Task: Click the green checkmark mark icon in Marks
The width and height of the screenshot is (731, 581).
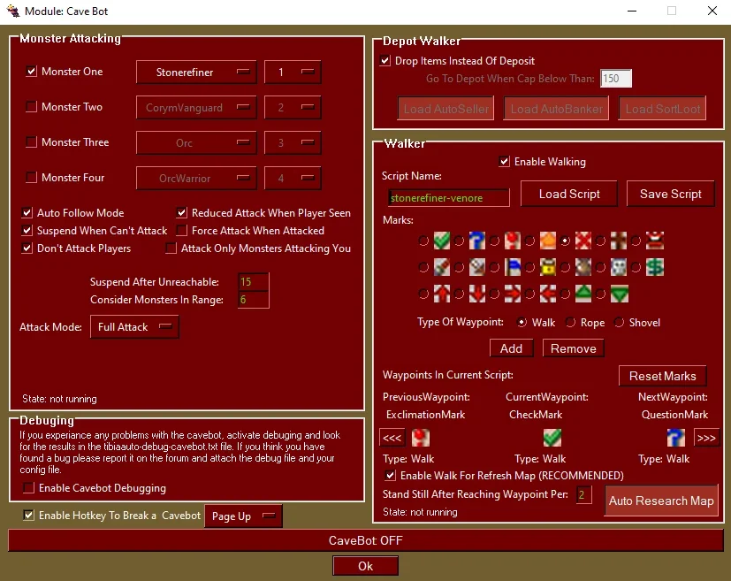Action: point(441,241)
